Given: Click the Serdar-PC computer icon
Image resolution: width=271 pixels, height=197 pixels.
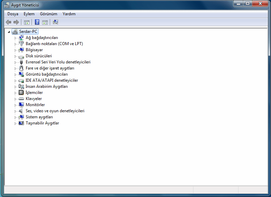Looking at the screenshot, I should pos(15,32).
